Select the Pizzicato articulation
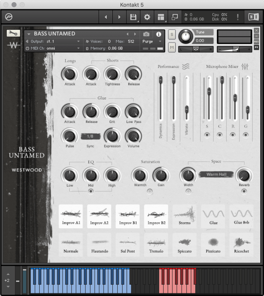Image resolution: width=264 pixels, height=296 pixels. click(x=213, y=244)
